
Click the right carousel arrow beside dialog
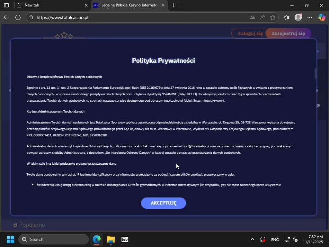pos(317,90)
